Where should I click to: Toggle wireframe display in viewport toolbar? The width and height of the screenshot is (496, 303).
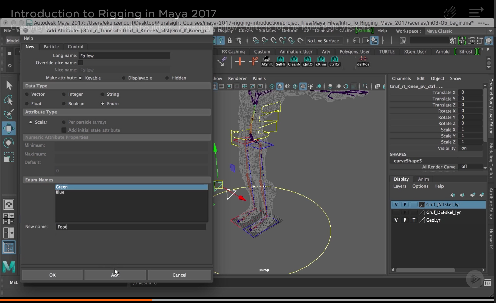coord(272,86)
